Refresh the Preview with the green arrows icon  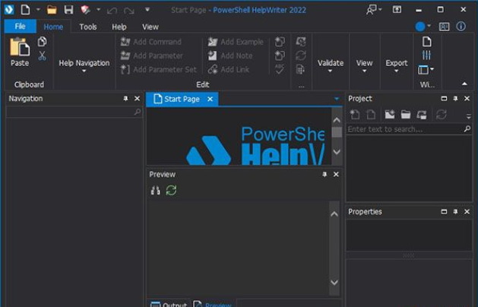[171, 190]
